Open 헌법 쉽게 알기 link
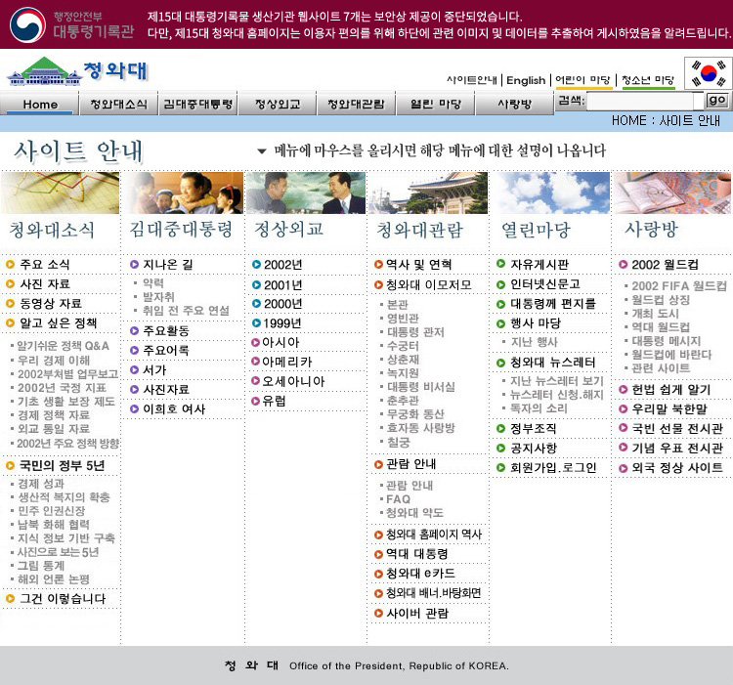The width and height of the screenshot is (733, 685). click(670, 390)
